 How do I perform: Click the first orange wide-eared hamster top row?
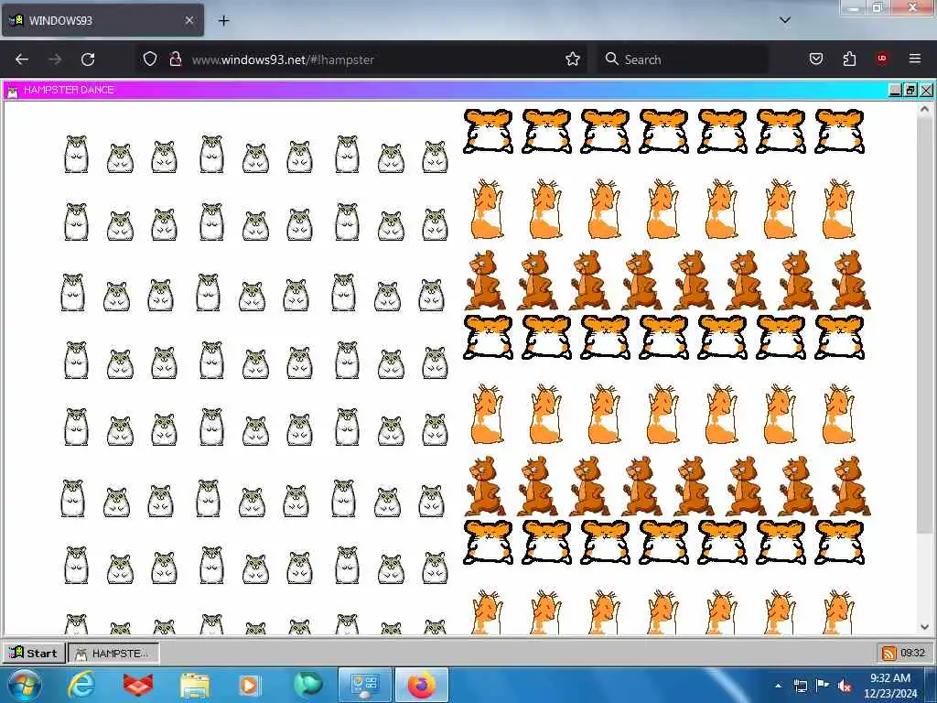click(x=488, y=131)
